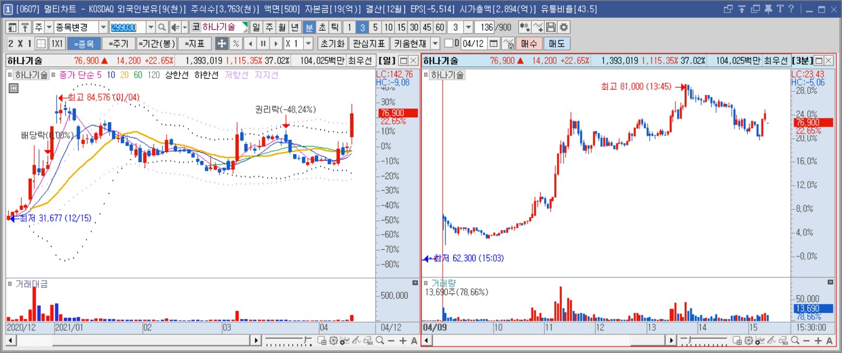Open the stock code 299030 dropdown
Image resolution: width=842 pixels, height=353 pixels.
pos(150,28)
